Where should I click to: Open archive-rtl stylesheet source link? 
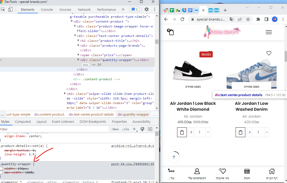tap(133, 146)
